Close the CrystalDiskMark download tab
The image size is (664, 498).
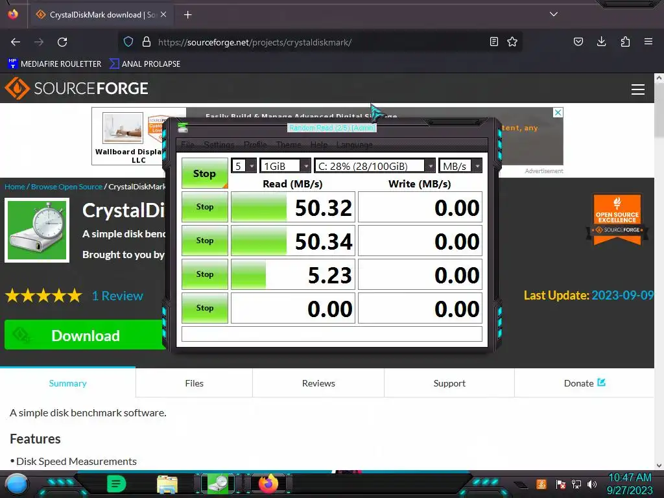[163, 14]
